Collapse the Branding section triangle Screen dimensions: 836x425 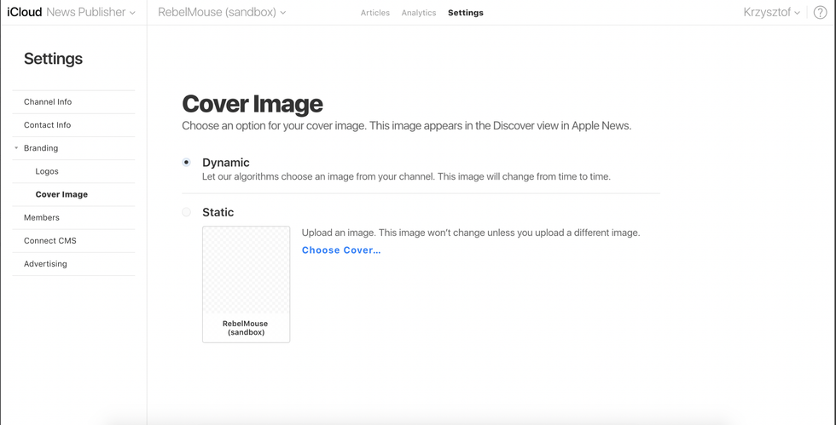[16, 148]
